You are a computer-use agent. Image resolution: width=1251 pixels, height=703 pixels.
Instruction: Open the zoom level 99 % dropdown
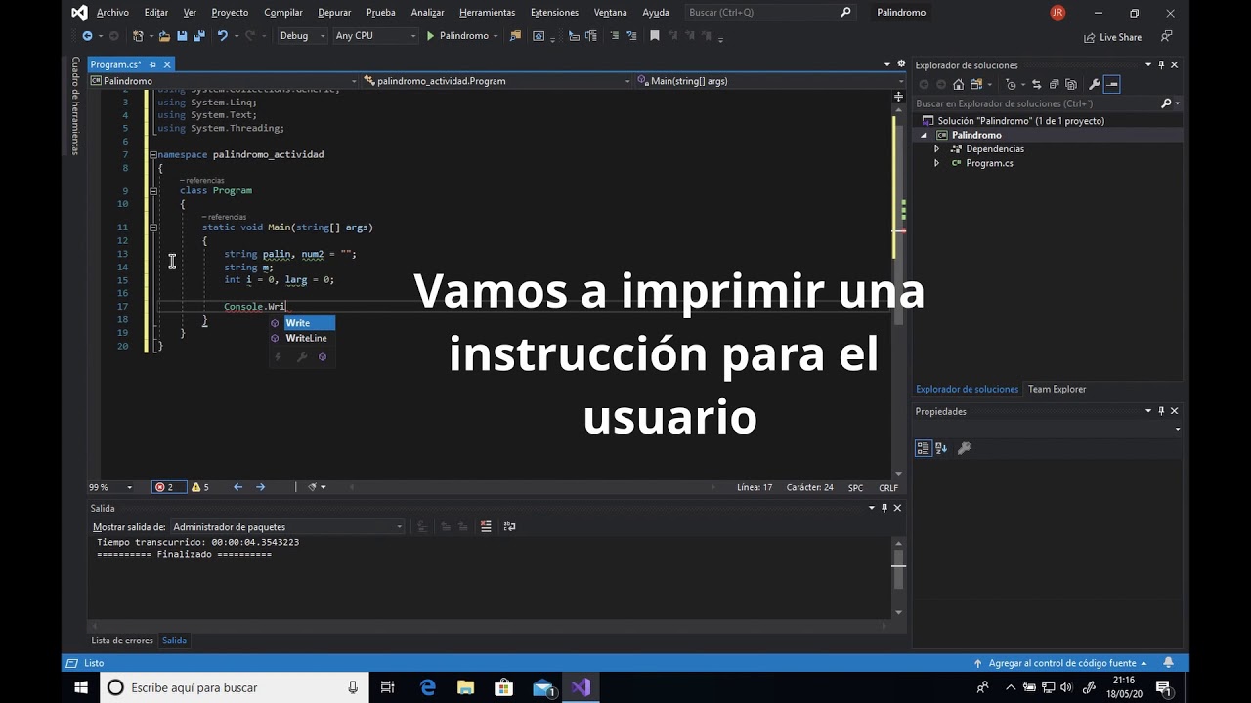click(110, 487)
